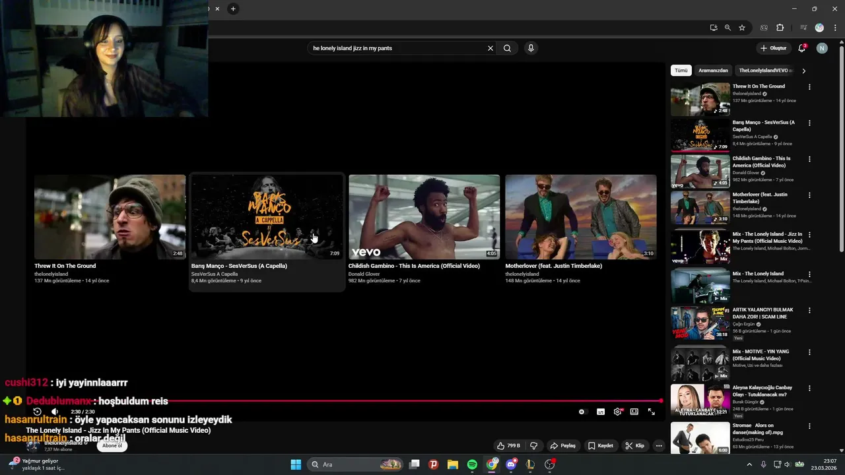Open the Chrome three-dot menu
This screenshot has height=475, width=845.
tap(834, 28)
